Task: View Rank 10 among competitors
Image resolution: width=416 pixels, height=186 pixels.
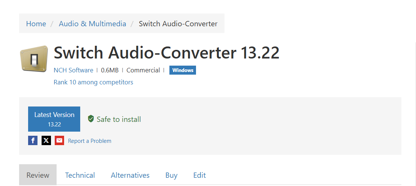Action: (x=93, y=82)
